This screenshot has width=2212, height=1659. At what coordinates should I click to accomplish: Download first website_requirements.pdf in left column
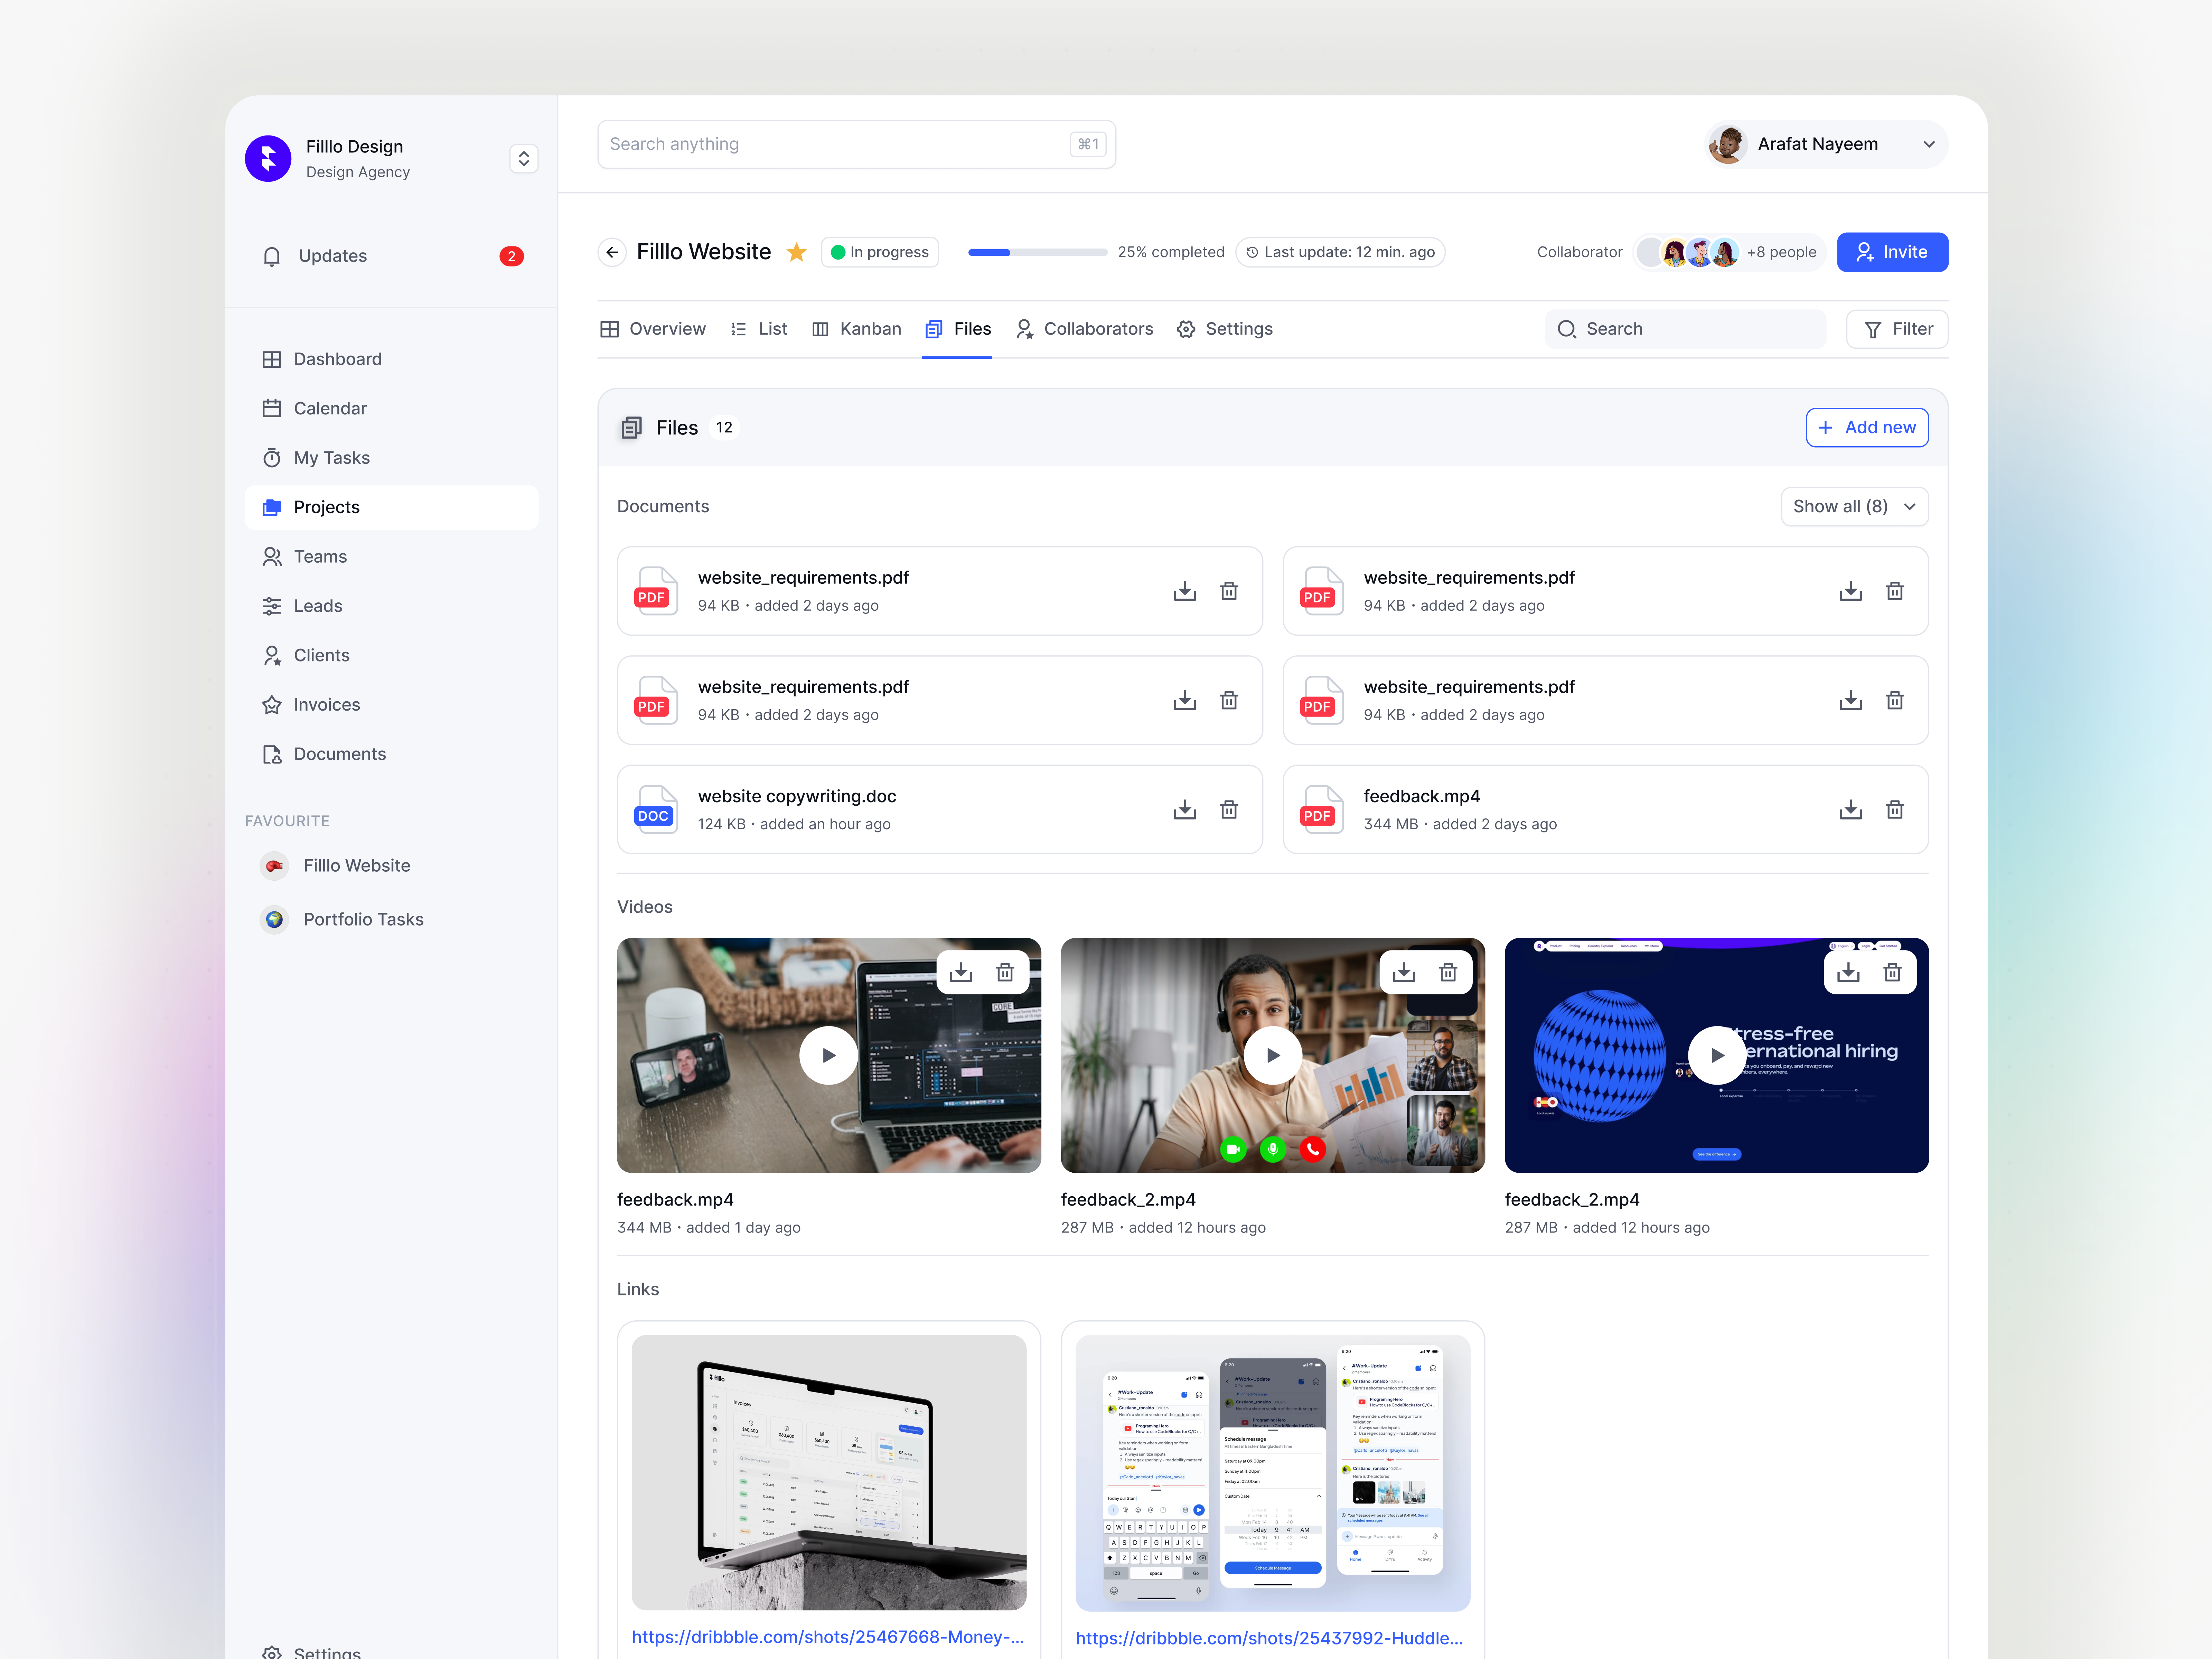pyautogui.click(x=1185, y=591)
